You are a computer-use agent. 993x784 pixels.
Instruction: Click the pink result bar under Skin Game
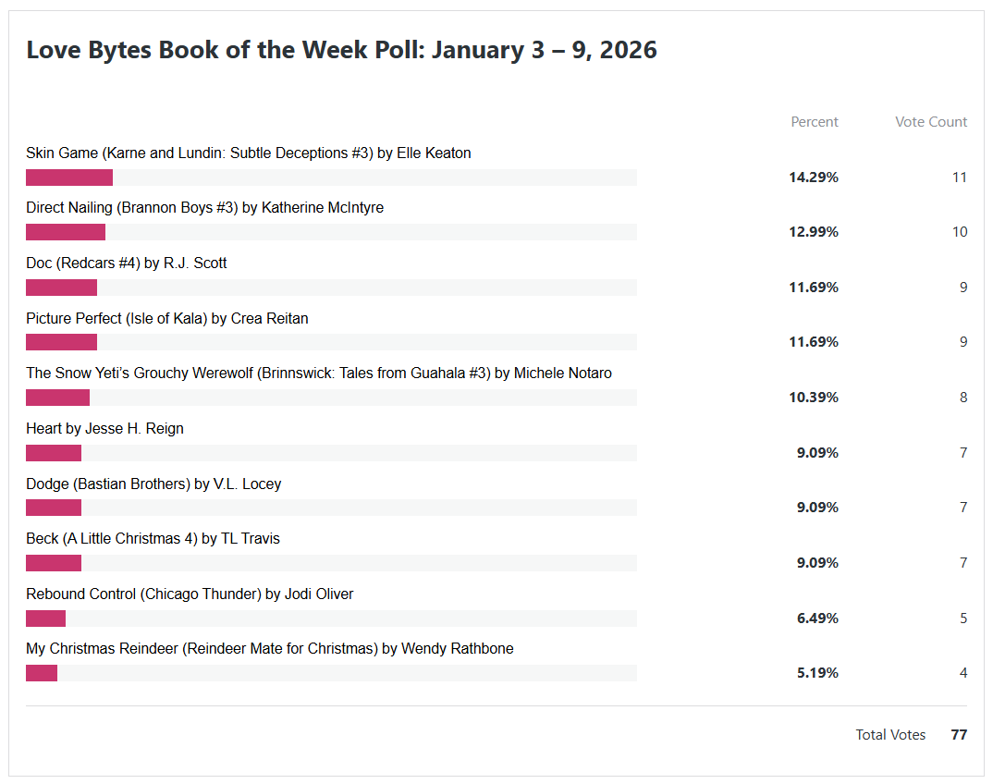(69, 178)
